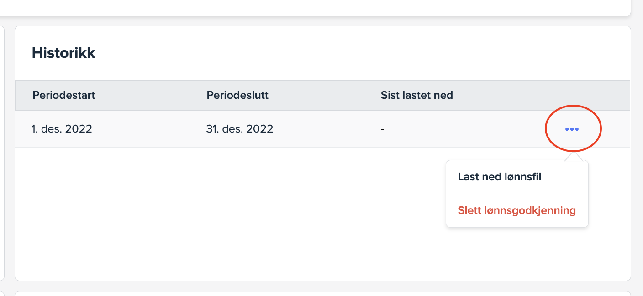The width and height of the screenshot is (643, 296).
Task: Click the Periodeslutt column header
Action: click(x=237, y=95)
